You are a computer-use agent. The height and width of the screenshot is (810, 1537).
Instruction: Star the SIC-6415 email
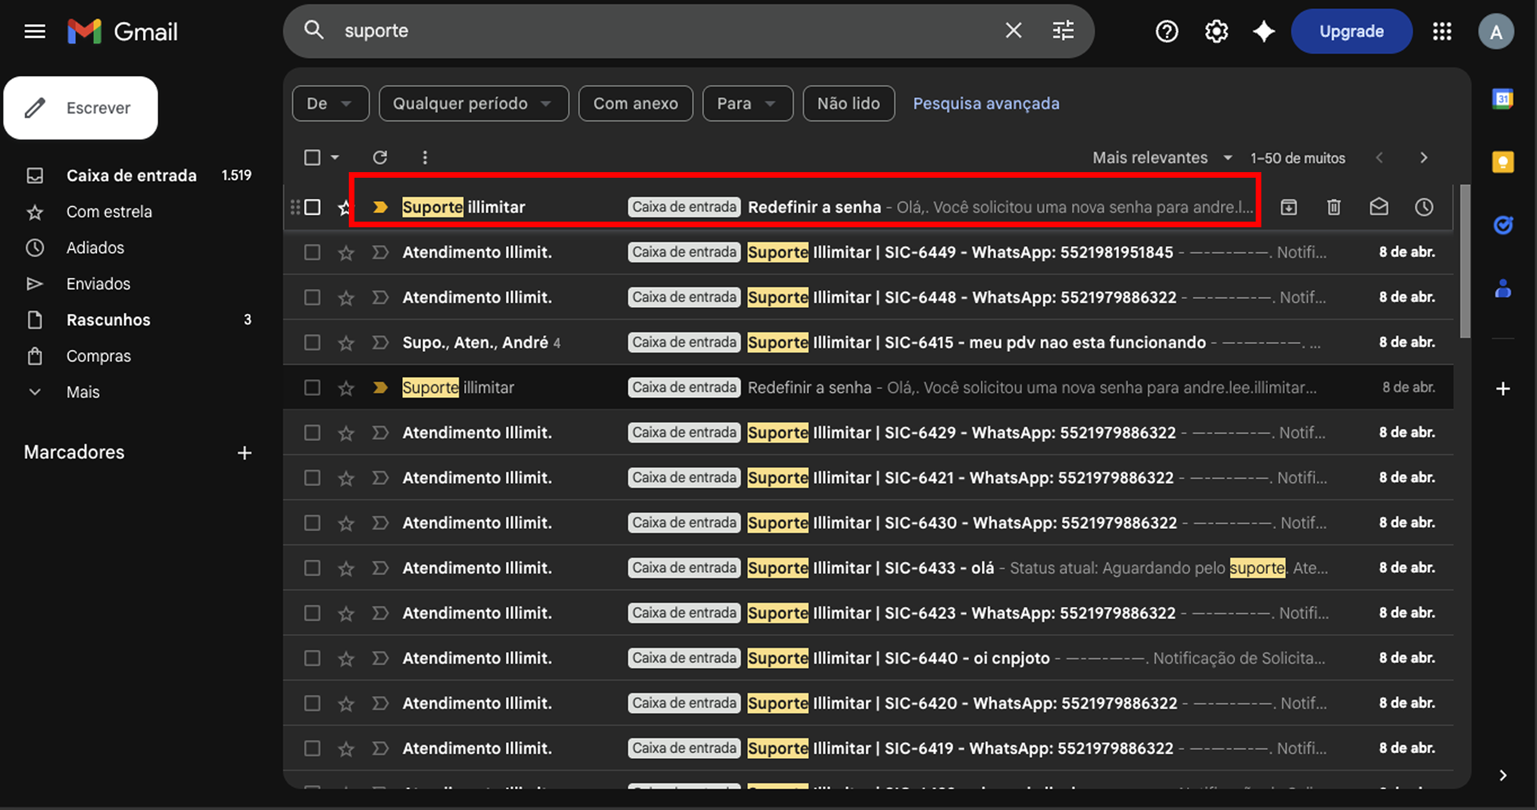(x=346, y=343)
